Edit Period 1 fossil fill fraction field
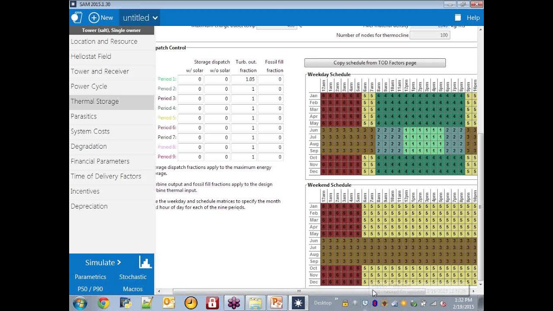The width and height of the screenshot is (553, 311). tap(271, 79)
